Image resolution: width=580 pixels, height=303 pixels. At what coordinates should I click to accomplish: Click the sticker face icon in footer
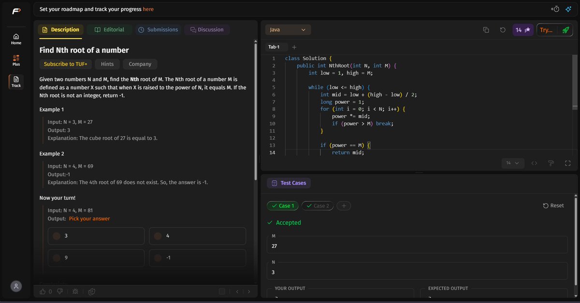pos(92,291)
